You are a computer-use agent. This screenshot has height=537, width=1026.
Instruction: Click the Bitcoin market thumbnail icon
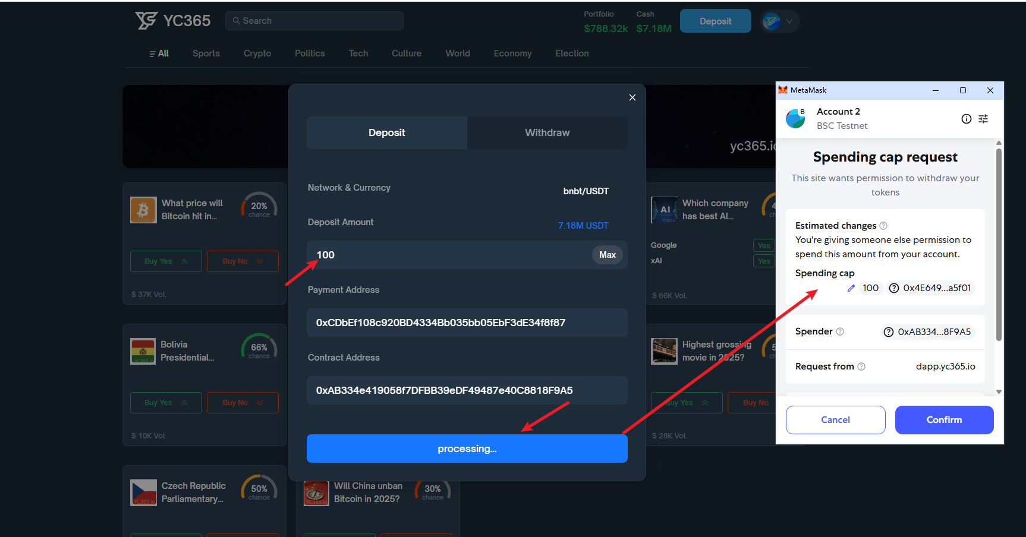[143, 210]
